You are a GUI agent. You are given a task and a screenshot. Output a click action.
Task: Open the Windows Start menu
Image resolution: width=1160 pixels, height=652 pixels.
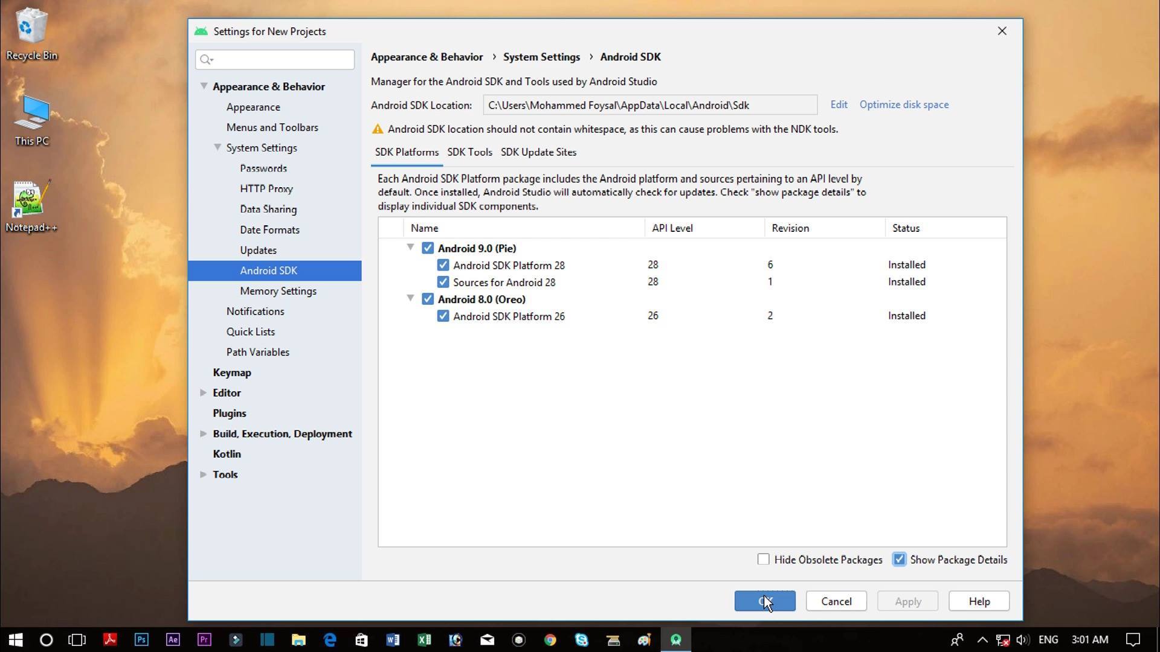16,639
